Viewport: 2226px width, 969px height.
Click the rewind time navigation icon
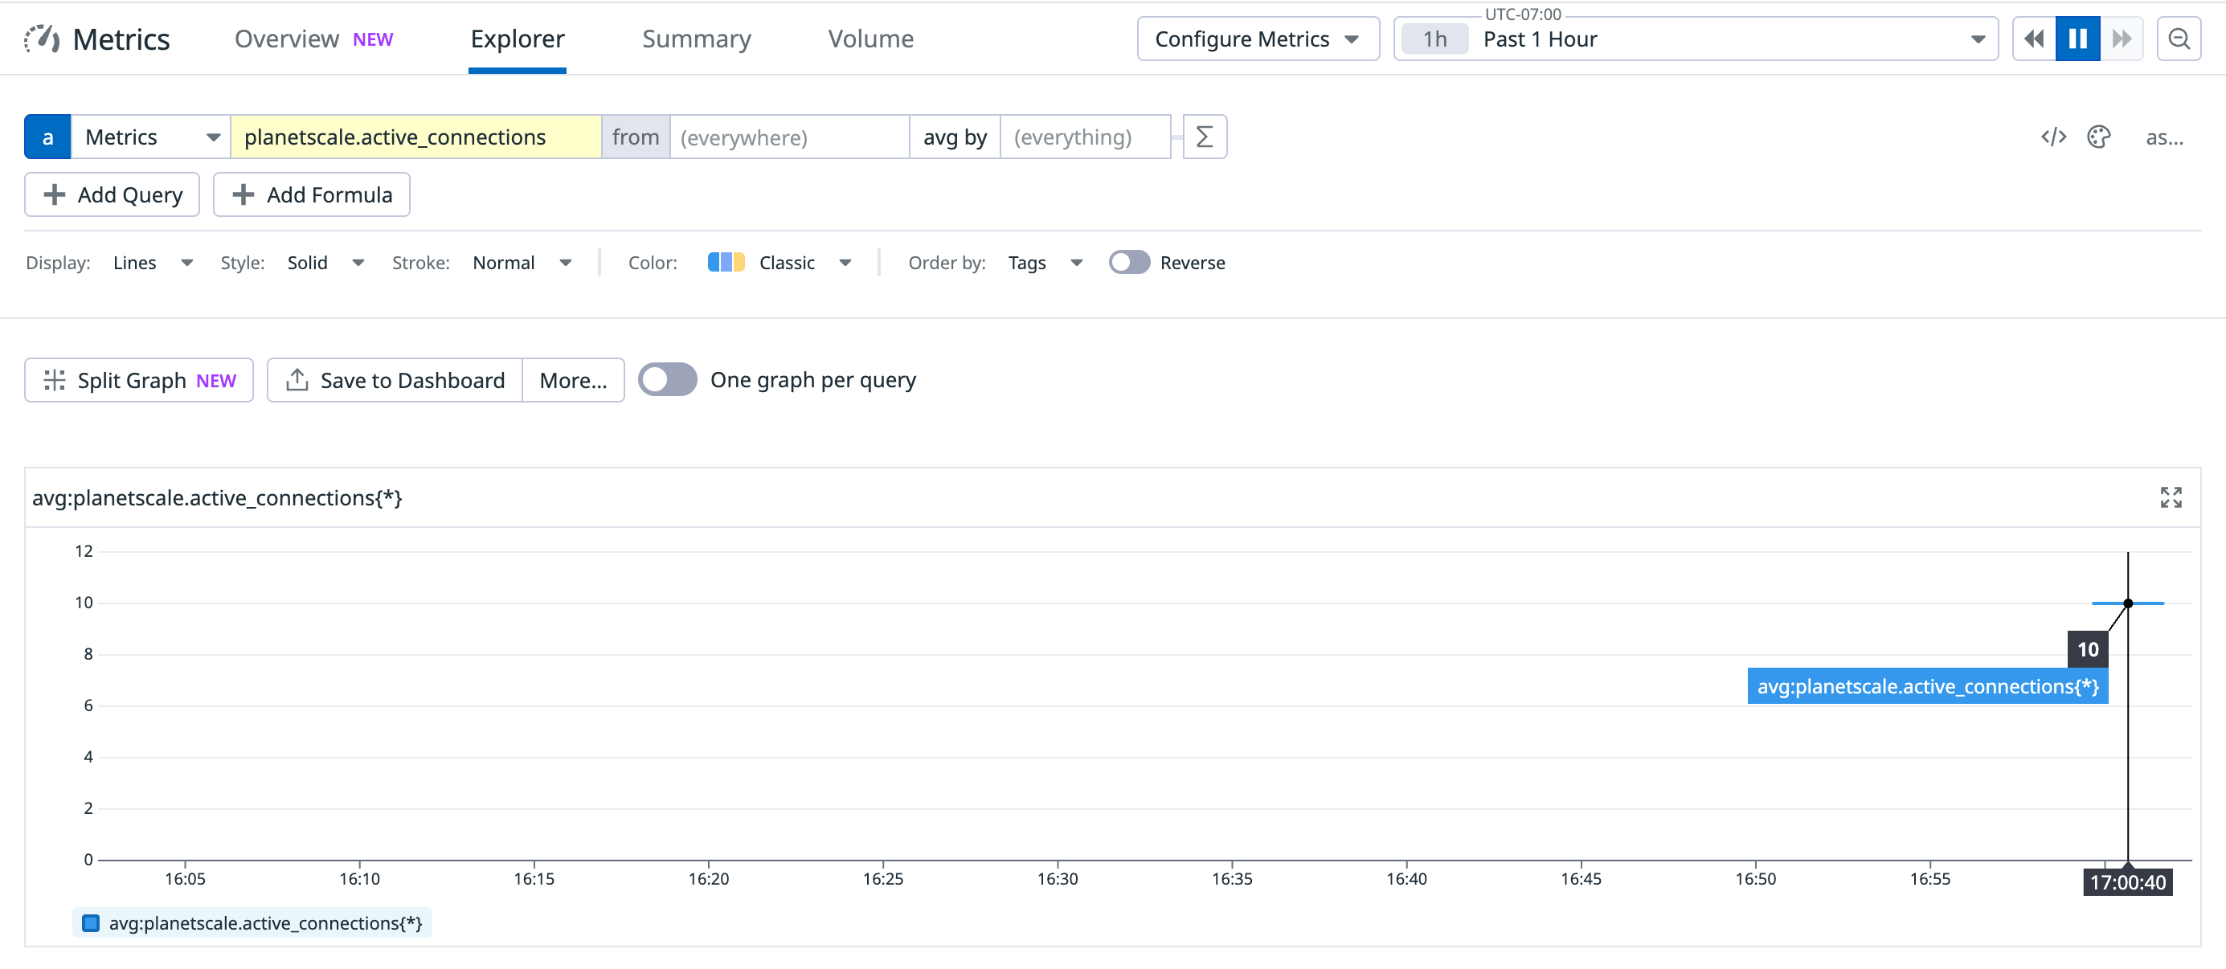pyautogui.click(x=2034, y=38)
